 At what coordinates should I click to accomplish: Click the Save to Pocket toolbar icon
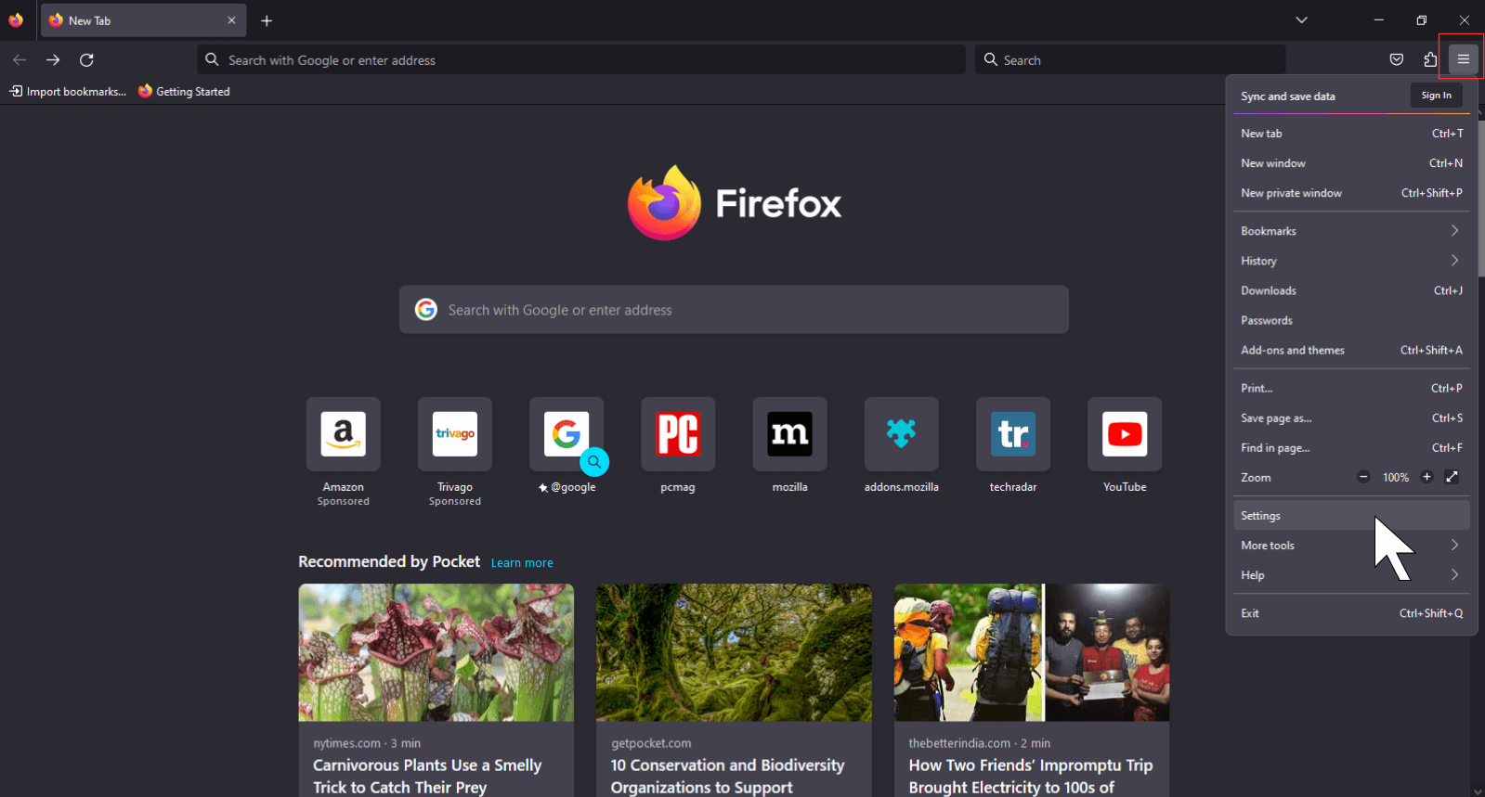(1396, 59)
